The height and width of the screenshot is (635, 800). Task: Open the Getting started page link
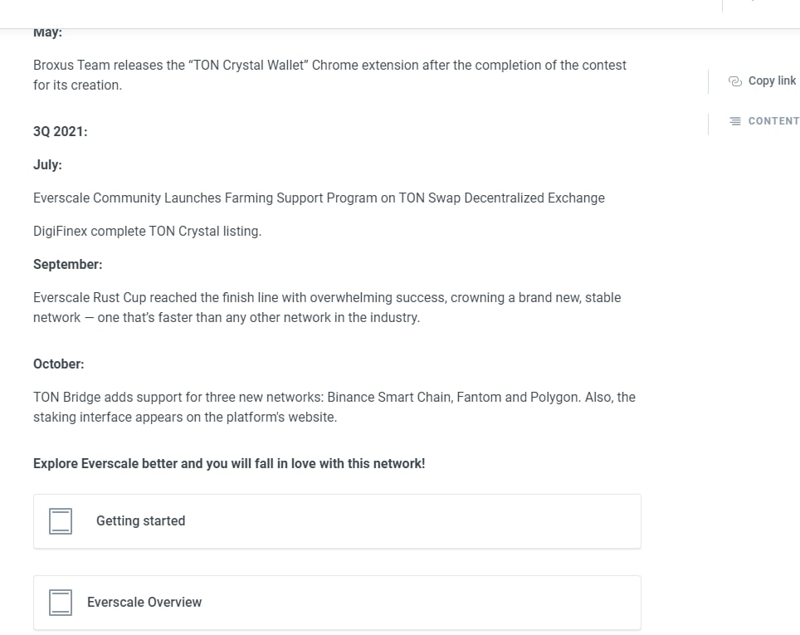click(140, 521)
